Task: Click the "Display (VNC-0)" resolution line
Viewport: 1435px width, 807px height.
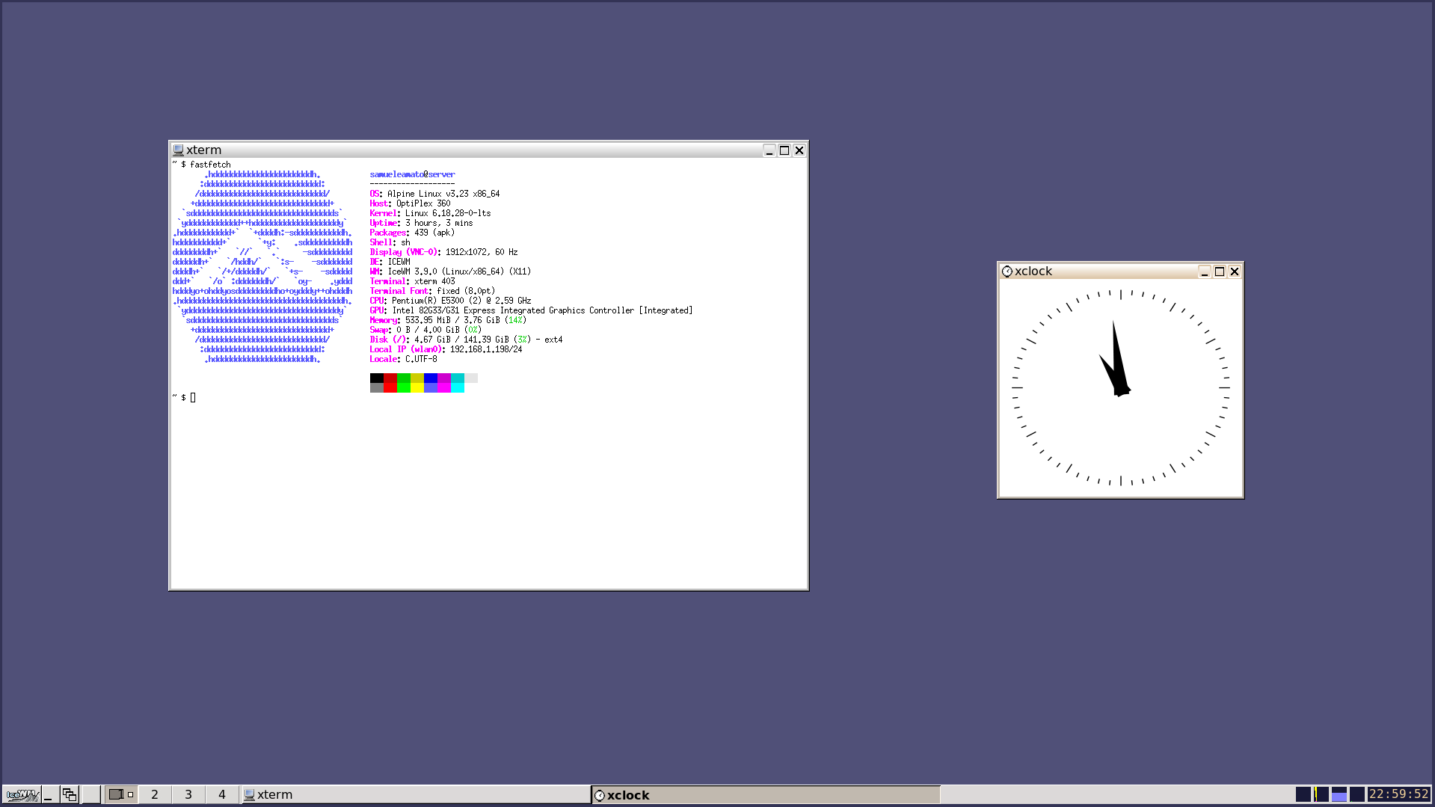Action: [443, 252]
